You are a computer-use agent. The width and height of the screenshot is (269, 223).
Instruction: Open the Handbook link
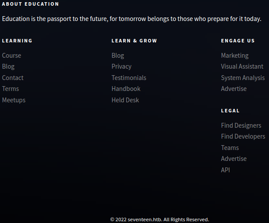(126, 89)
